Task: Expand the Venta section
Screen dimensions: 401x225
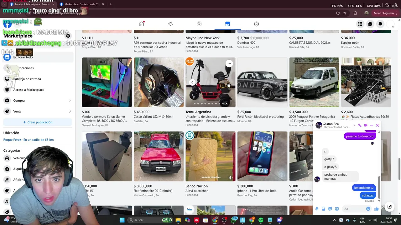Action: pyautogui.click(x=38, y=111)
